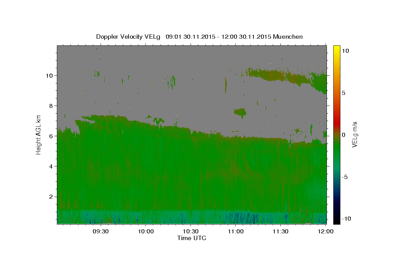Viewport: 404px width, 269px height.
Task: Click the 11:30 time tick label
Action: [x=280, y=231]
